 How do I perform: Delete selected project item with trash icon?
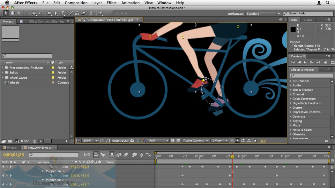click(35, 141)
